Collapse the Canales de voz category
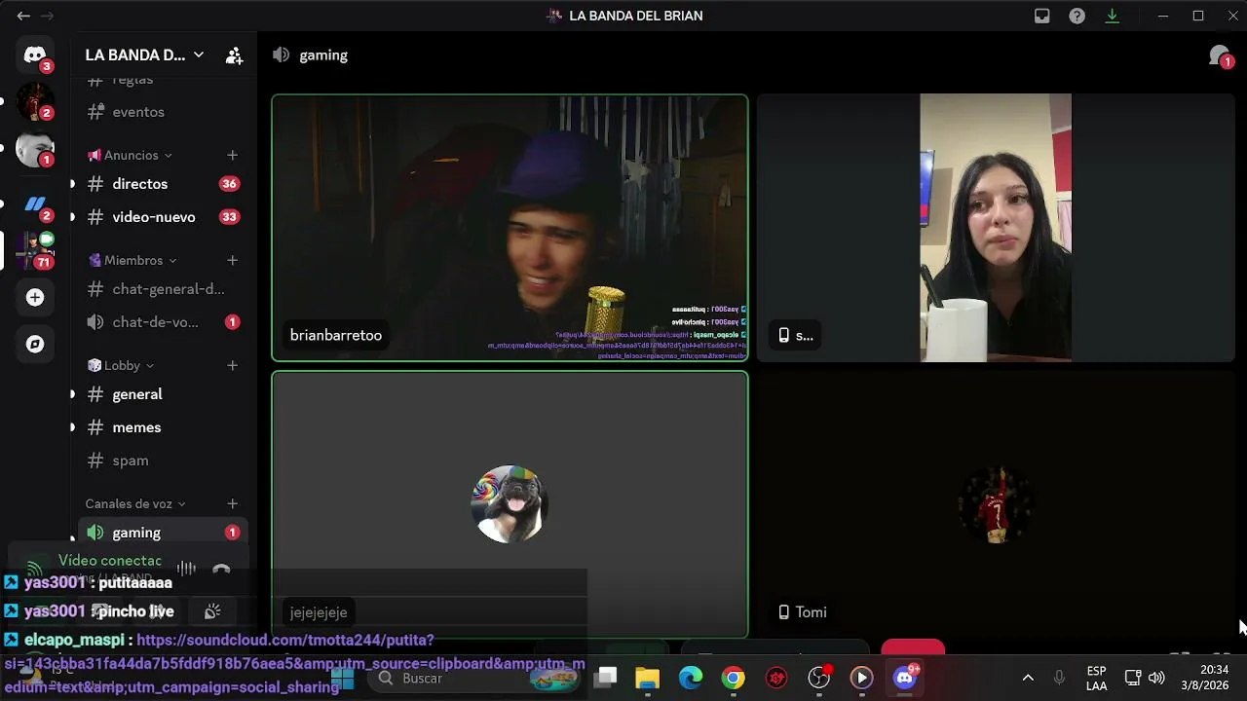This screenshot has width=1247, height=701. [135, 503]
